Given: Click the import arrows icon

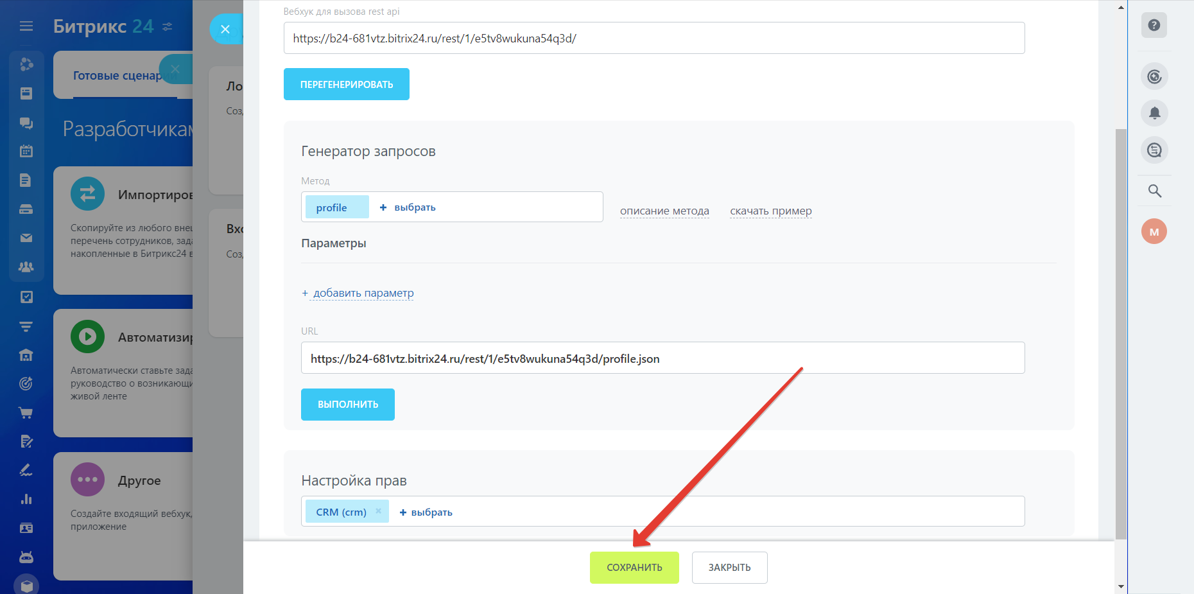Looking at the screenshot, I should pos(87,193).
